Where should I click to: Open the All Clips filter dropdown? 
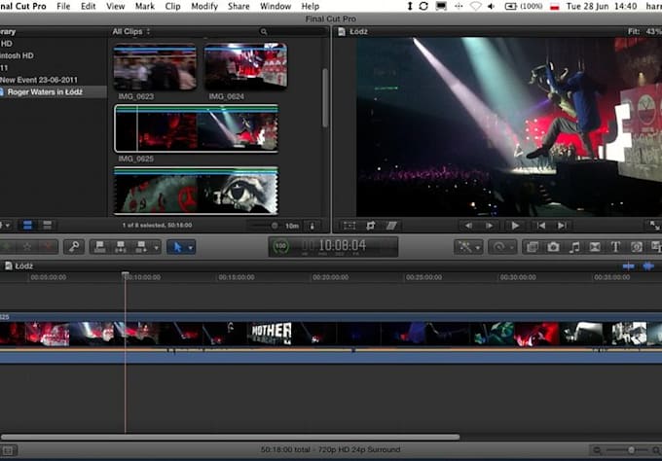[x=130, y=32]
